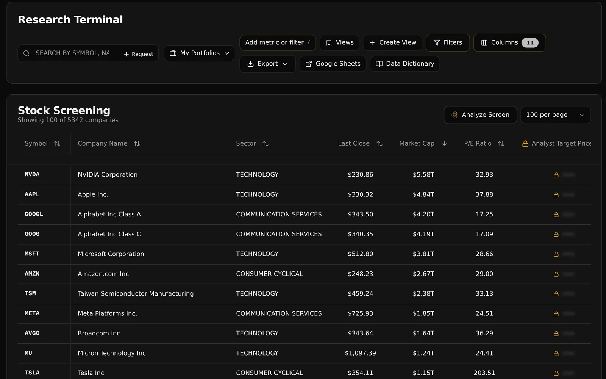
Task: Click locked target price icon for AAPL
Action: pyautogui.click(x=556, y=195)
